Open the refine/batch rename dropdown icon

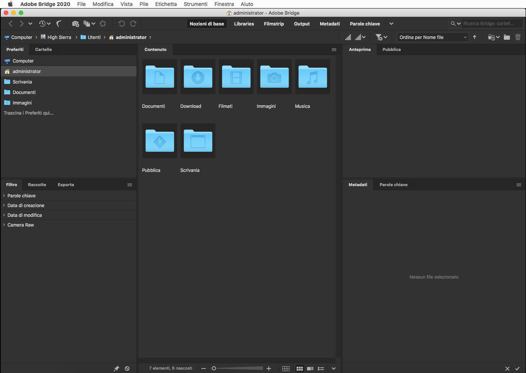(89, 23)
